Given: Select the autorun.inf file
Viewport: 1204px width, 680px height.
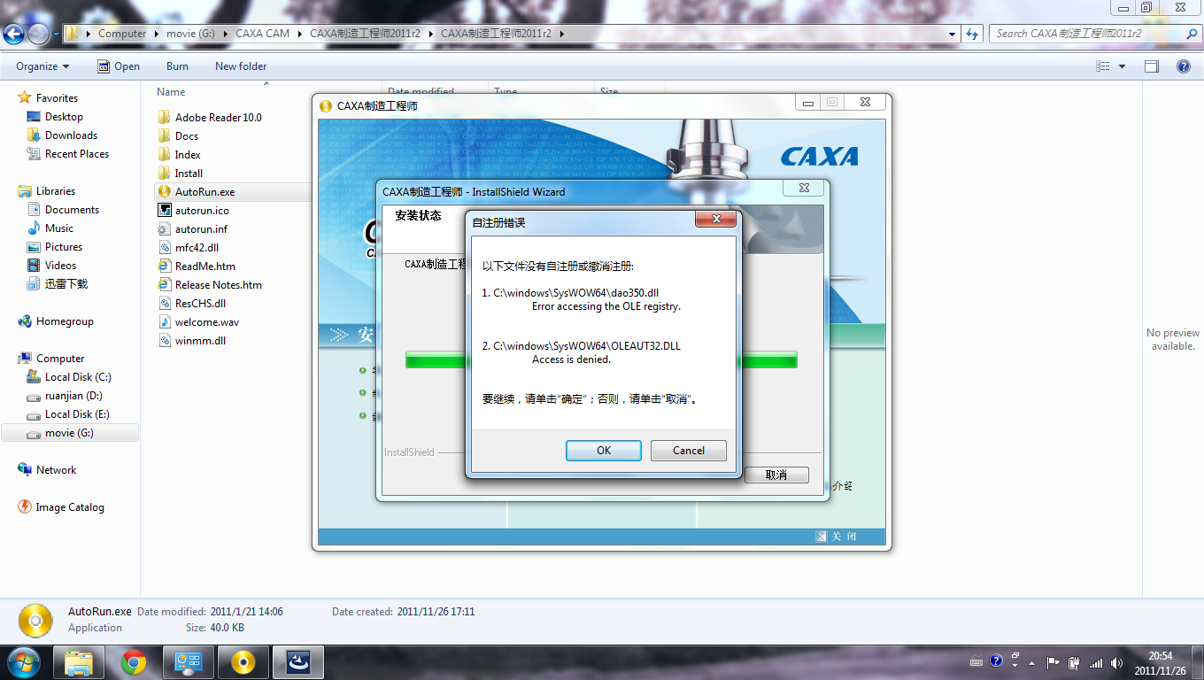Looking at the screenshot, I should pyautogui.click(x=201, y=229).
